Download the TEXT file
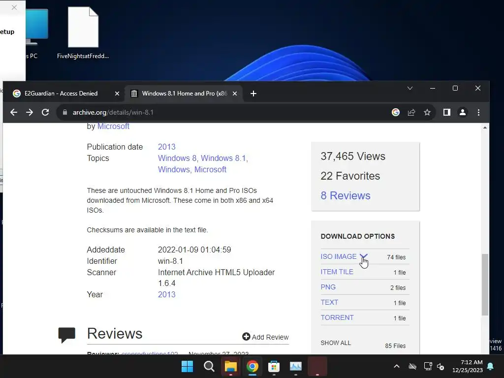504x378 pixels. pos(329,302)
